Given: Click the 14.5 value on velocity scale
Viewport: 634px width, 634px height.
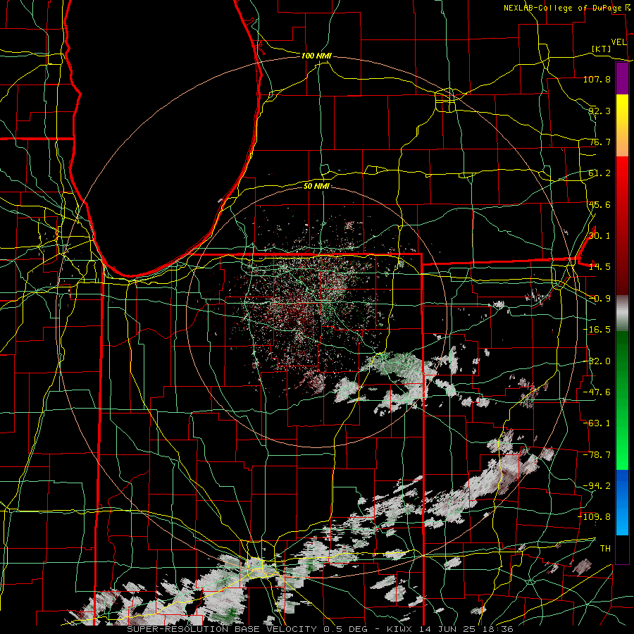Looking at the screenshot, I should pos(599,267).
